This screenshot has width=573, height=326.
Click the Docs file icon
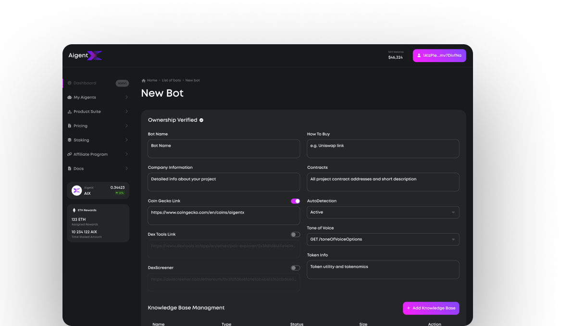(x=70, y=169)
